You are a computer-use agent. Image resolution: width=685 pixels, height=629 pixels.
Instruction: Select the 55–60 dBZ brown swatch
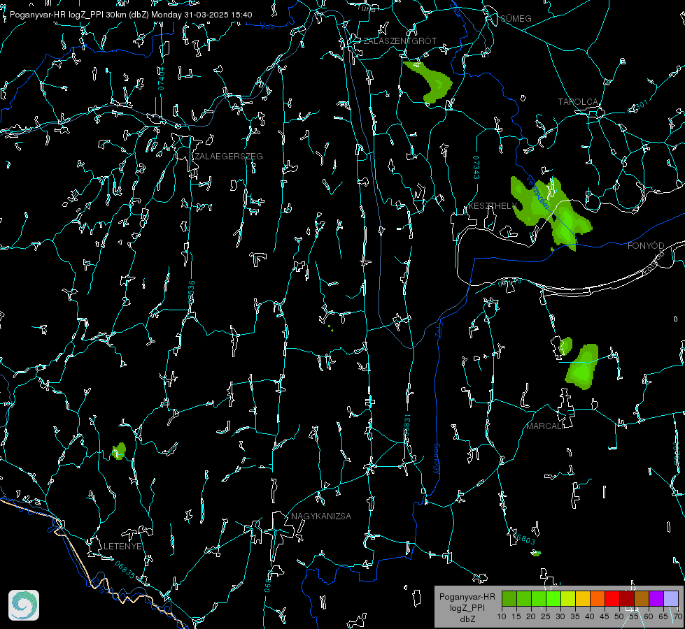[x=642, y=598]
